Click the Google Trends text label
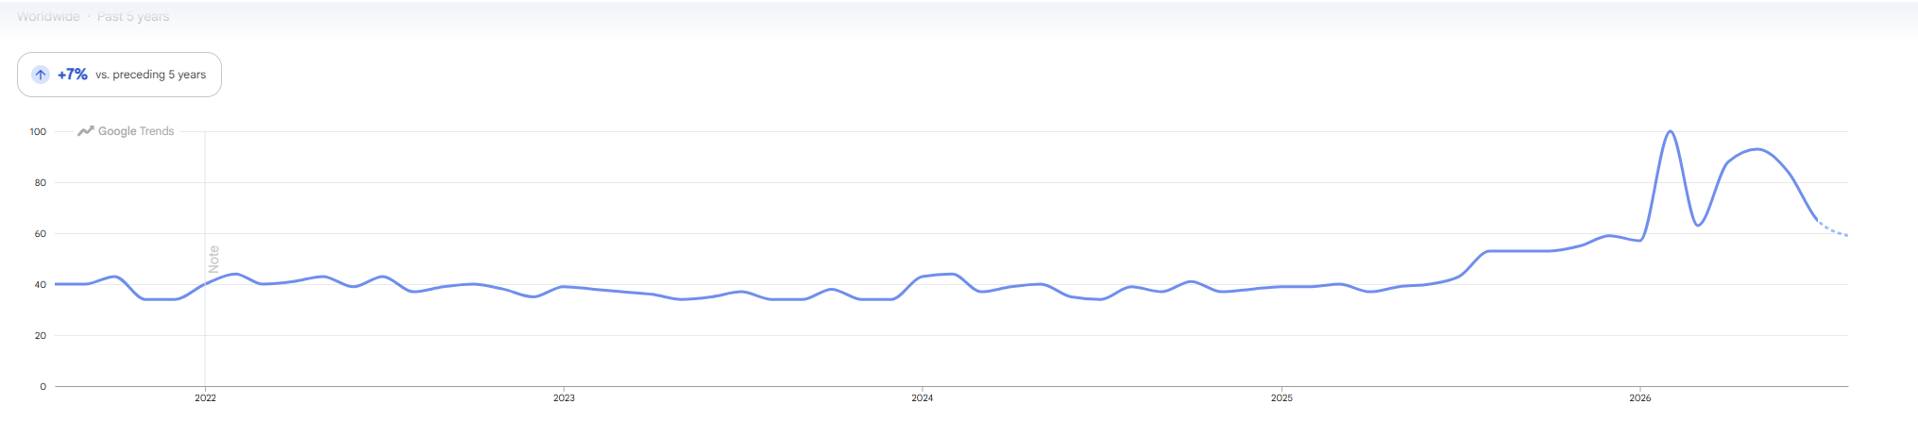This screenshot has width=1918, height=421. [x=136, y=131]
